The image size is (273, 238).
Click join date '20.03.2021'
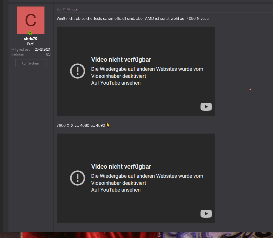[43, 50]
